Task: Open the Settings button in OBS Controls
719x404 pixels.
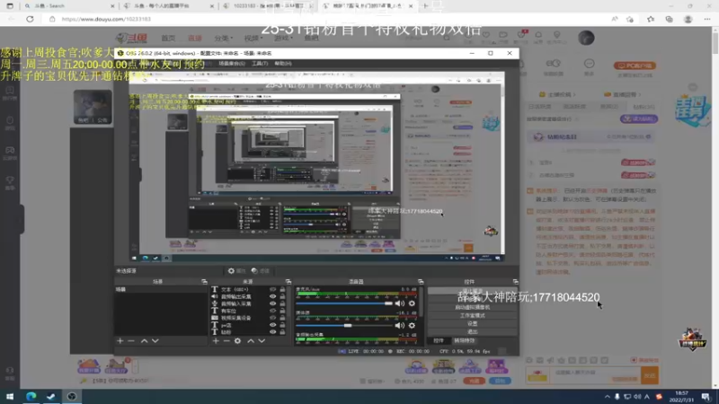Action: [473, 323]
